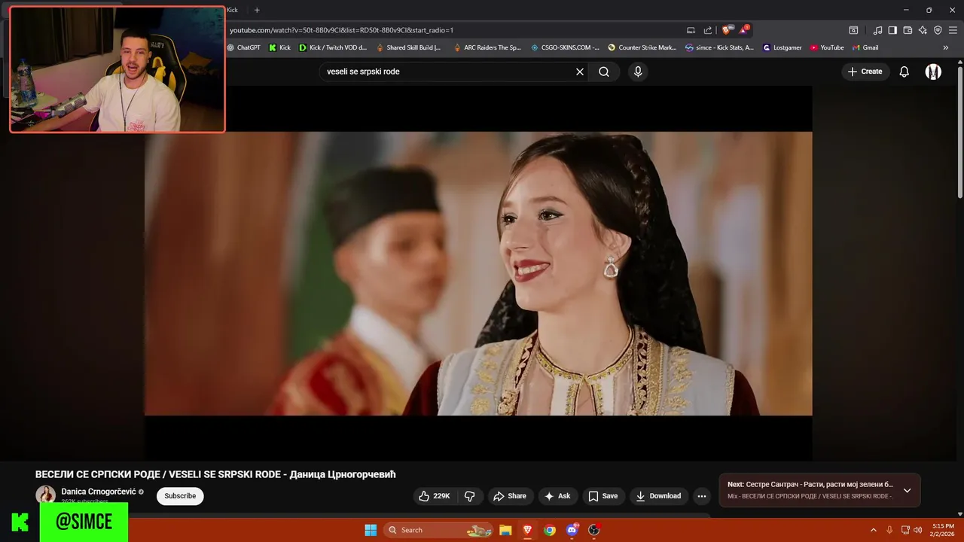
Task: Open Danica Crnogorčević channel avatar
Action: coord(46,495)
